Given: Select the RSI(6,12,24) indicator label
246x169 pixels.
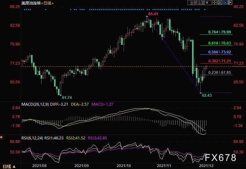Looking at the screenshot, I should coord(32,138).
